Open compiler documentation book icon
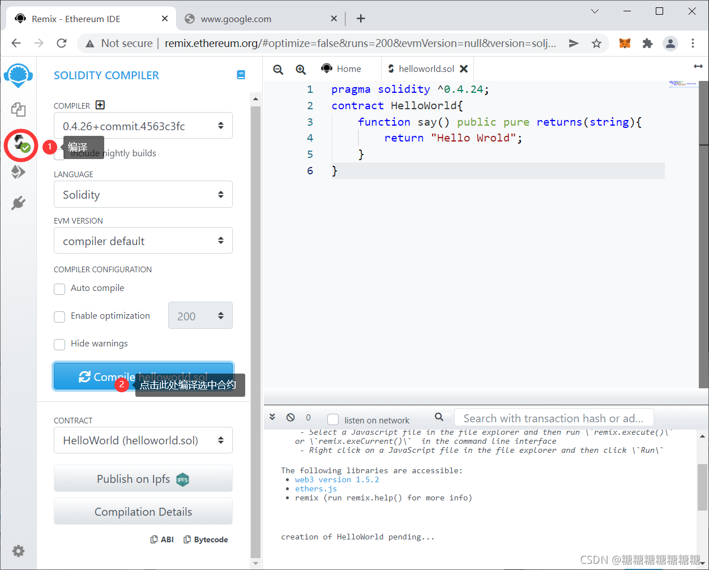 click(x=241, y=75)
